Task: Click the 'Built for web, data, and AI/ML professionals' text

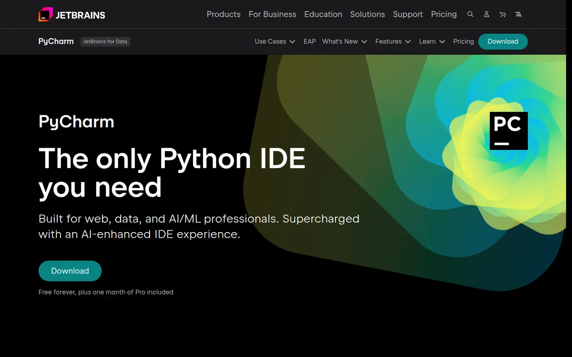Action: 199,226
